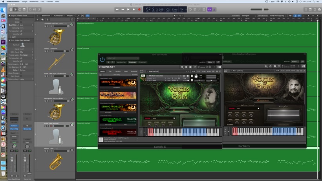
Task: Open the Manuell preset dropdown in plugin
Action: coord(123,58)
